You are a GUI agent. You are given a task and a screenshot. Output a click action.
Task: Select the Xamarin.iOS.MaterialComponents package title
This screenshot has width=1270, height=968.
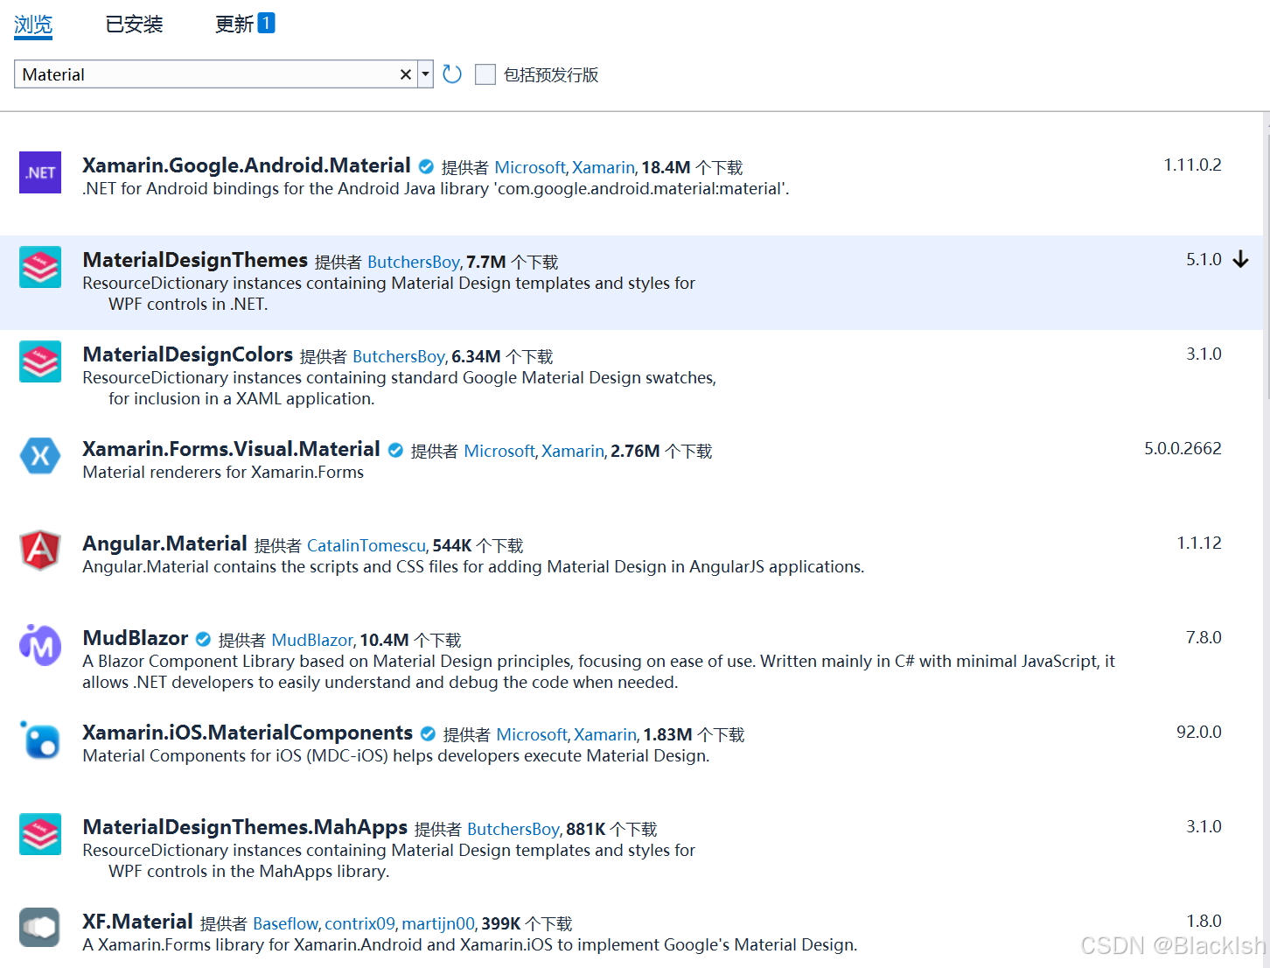(248, 733)
